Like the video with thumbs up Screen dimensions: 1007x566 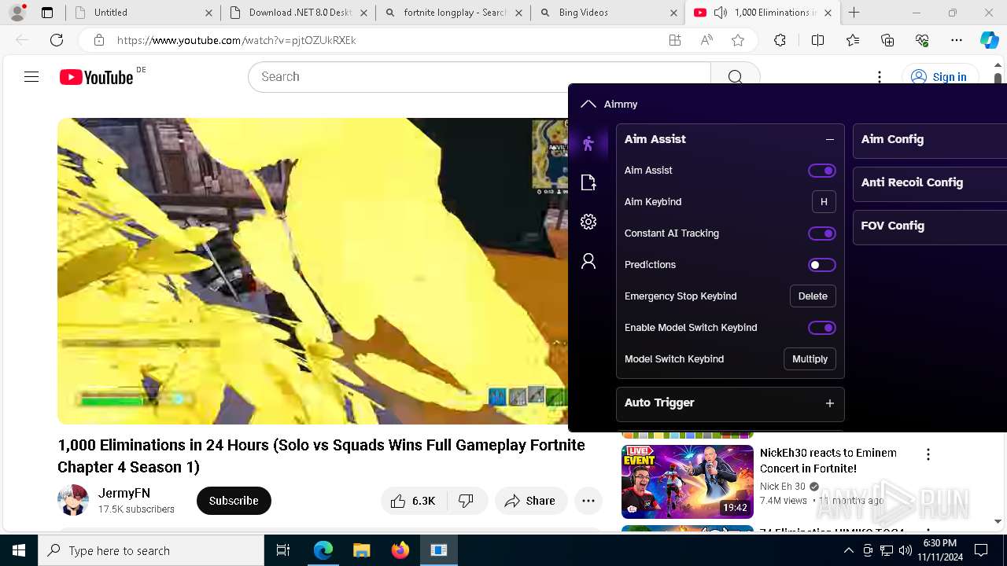coord(414,501)
